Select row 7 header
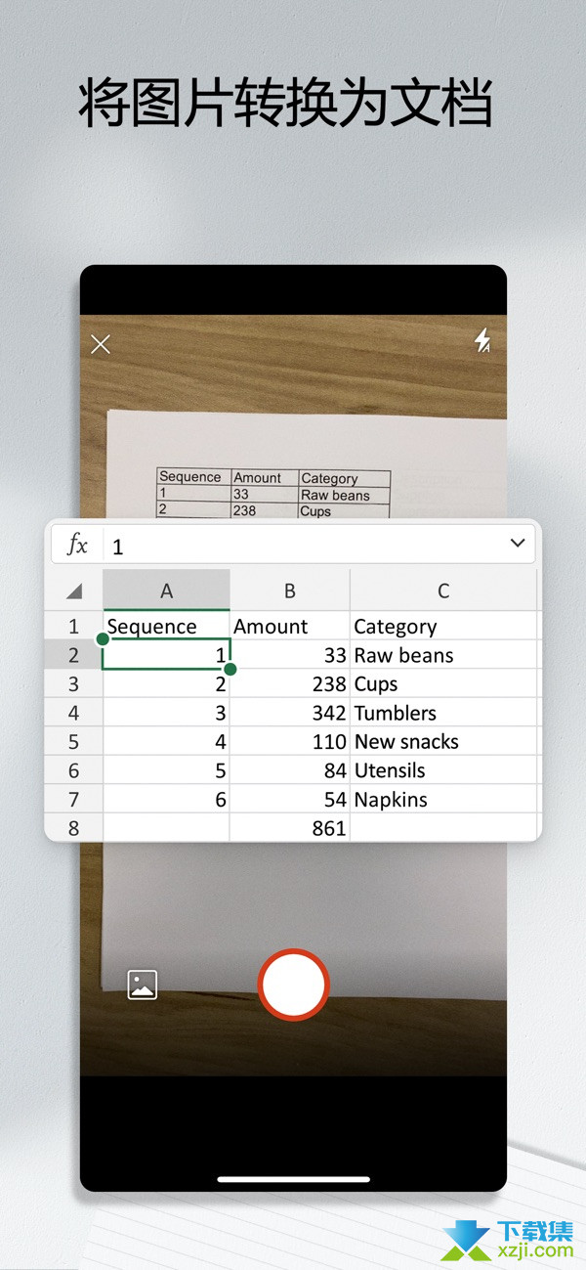Screen dimensions: 586x1270 point(73,799)
